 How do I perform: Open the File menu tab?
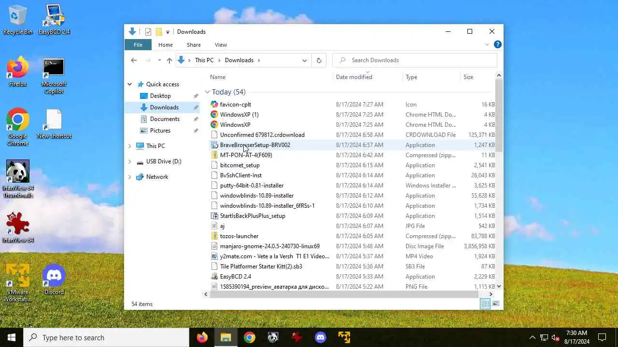(x=138, y=44)
